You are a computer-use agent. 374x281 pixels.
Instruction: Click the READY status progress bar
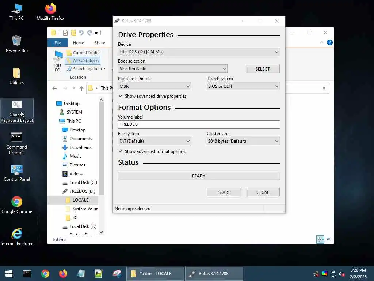199,176
